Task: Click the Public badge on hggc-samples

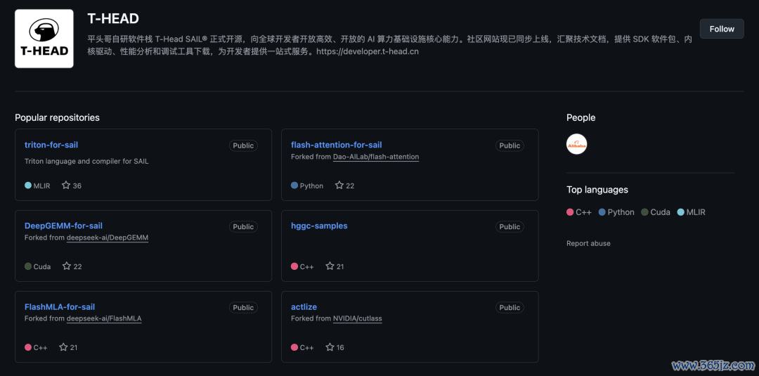Action: tap(510, 226)
